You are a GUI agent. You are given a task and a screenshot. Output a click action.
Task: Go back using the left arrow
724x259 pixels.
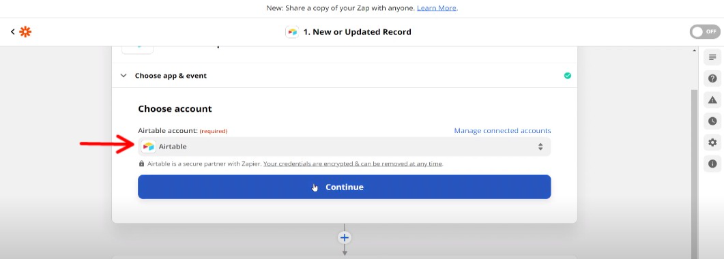[12, 32]
